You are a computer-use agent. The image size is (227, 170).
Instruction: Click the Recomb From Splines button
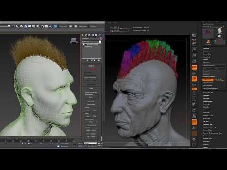[91, 92]
